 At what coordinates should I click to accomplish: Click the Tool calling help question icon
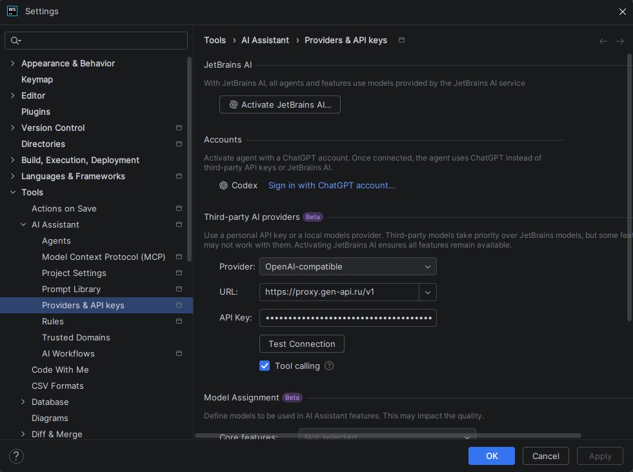tap(329, 366)
